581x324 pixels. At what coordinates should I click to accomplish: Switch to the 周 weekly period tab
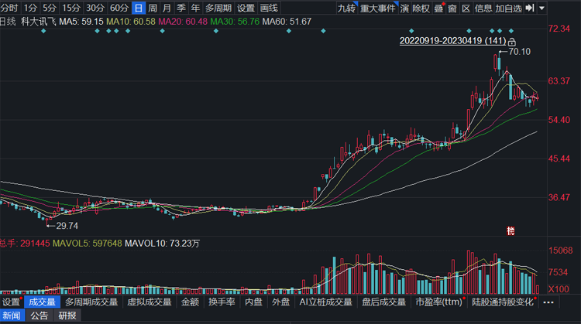point(153,8)
